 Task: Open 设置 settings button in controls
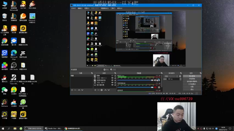pos(192,87)
